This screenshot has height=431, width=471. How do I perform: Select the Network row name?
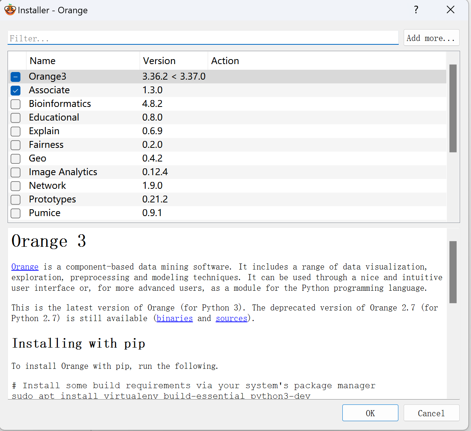click(x=48, y=186)
